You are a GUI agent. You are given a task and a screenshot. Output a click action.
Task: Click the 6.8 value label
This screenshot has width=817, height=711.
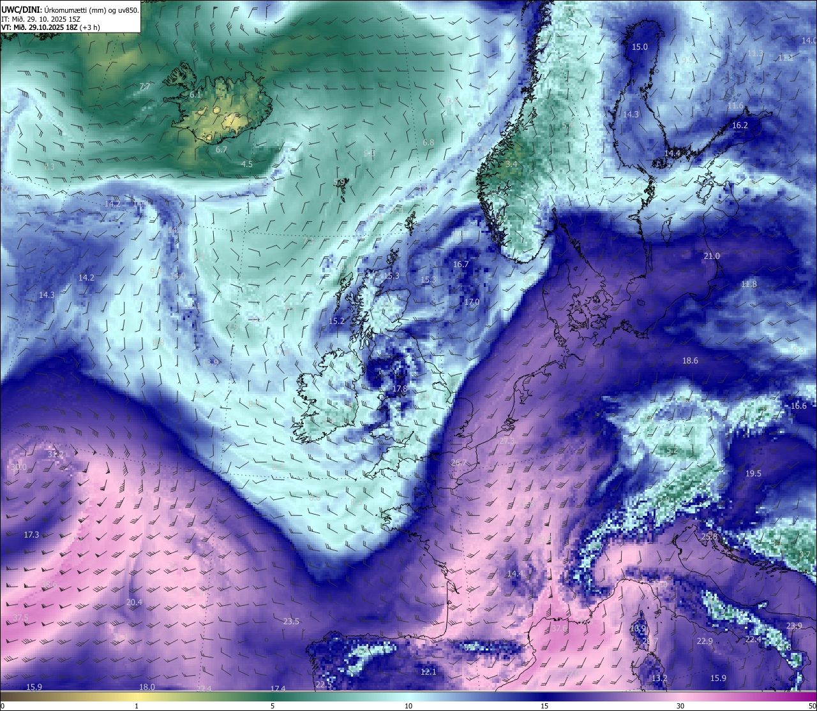428,142
